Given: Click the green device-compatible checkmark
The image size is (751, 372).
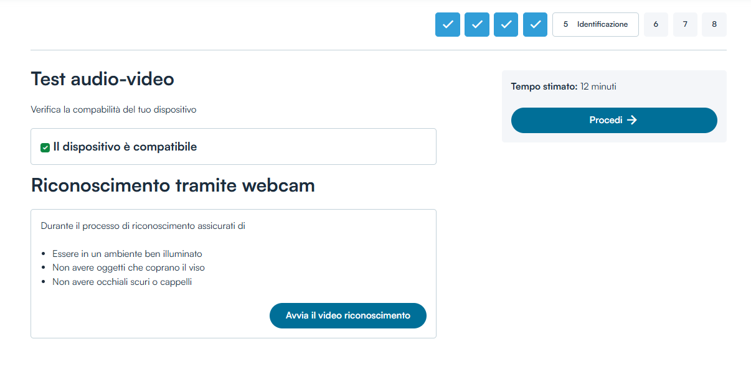Looking at the screenshot, I should 45,147.
